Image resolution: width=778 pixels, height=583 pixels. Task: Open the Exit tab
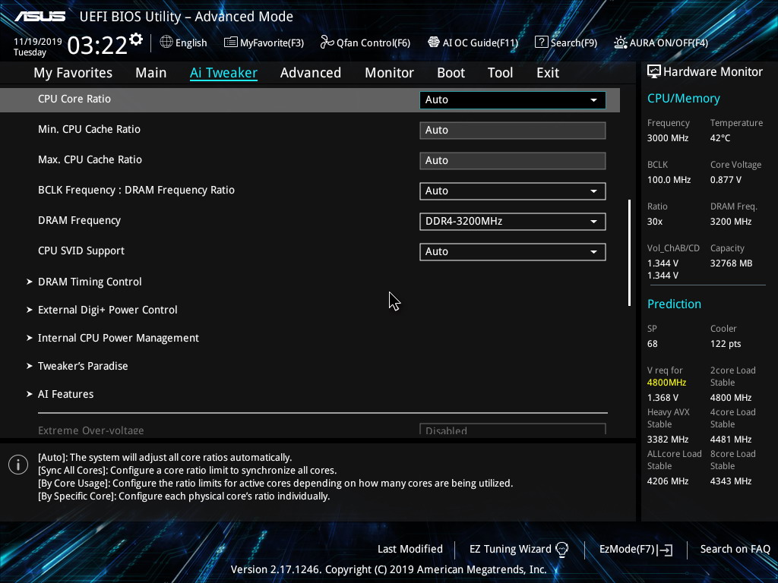(x=548, y=73)
